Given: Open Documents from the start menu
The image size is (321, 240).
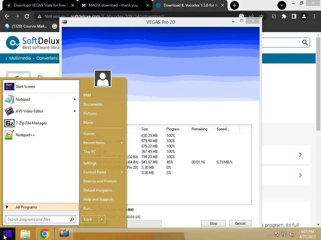Looking at the screenshot, I should point(93,104).
